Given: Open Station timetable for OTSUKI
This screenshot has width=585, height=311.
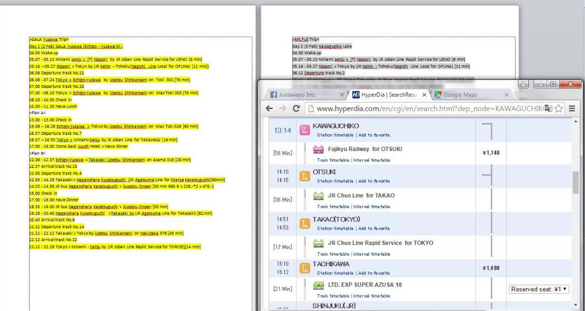Looking at the screenshot, I should pos(335,181).
